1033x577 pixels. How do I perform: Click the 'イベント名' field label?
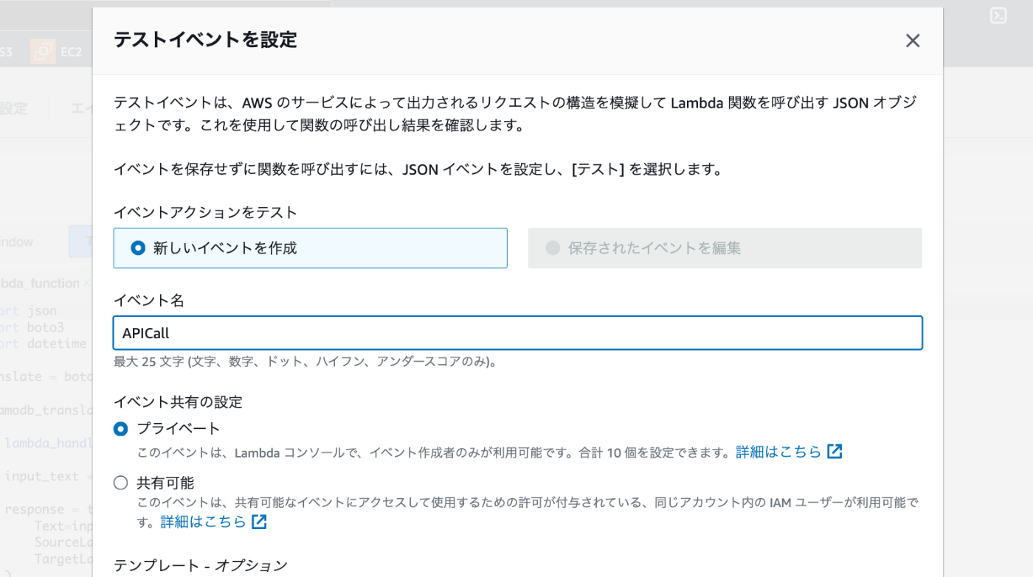tap(149, 301)
